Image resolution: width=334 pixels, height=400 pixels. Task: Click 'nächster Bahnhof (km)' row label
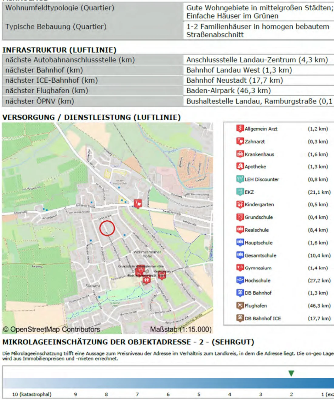(44, 70)
